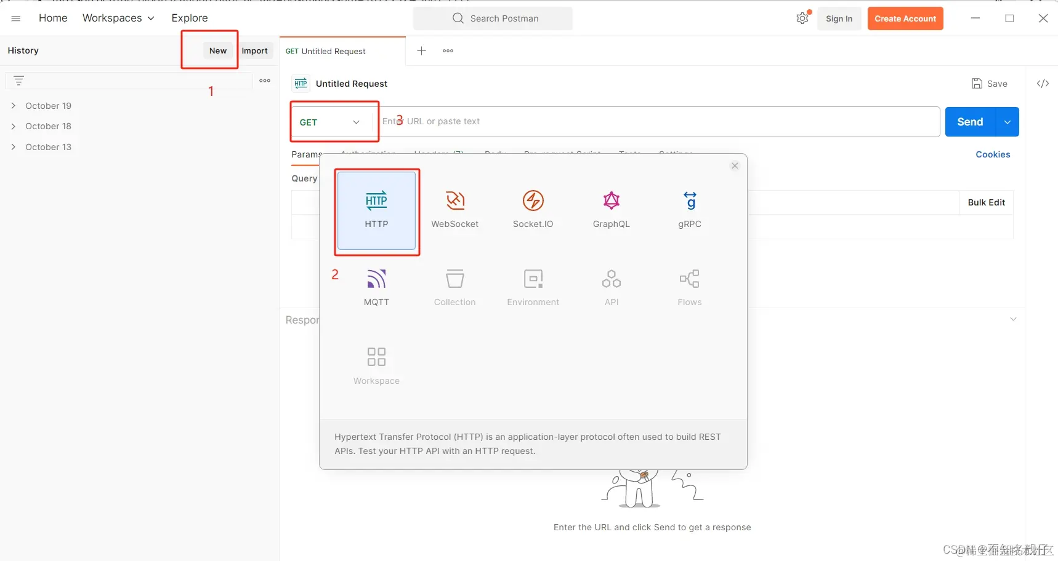Click Create Account button
Screen dimensions: 1058x561
pyautogui.click(x=905, y=18)
